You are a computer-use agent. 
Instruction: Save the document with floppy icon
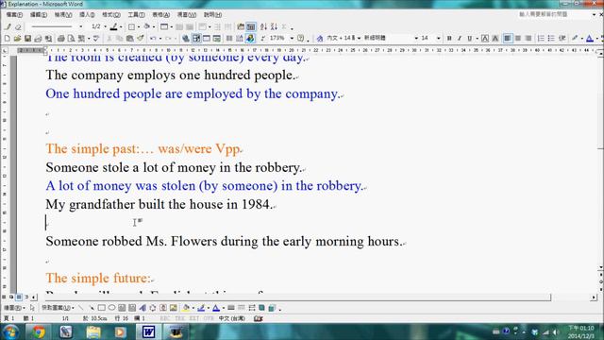27,38
